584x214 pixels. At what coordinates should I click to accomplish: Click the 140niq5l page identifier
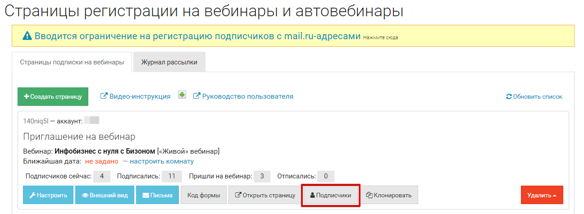pyautogui.click(x=35, y=121)
